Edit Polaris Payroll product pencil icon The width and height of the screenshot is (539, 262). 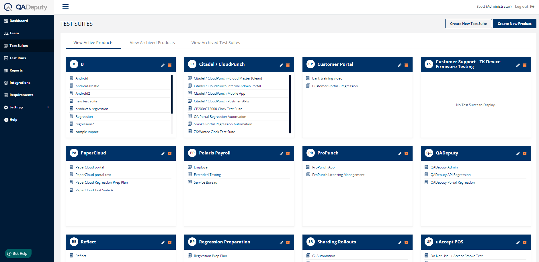[x=281, y=154]
